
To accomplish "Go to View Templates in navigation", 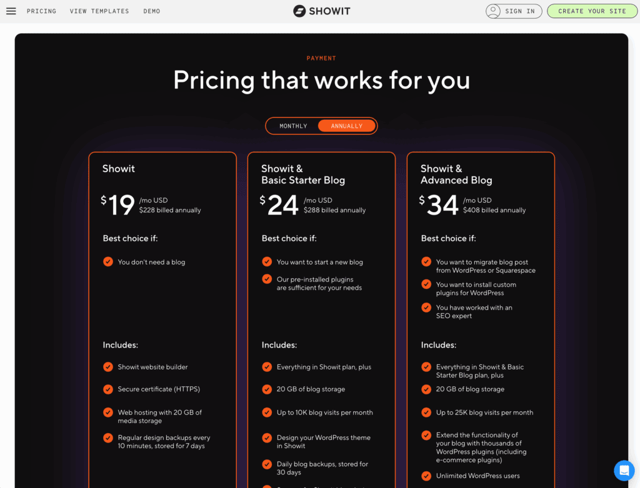I will [99, 11].
